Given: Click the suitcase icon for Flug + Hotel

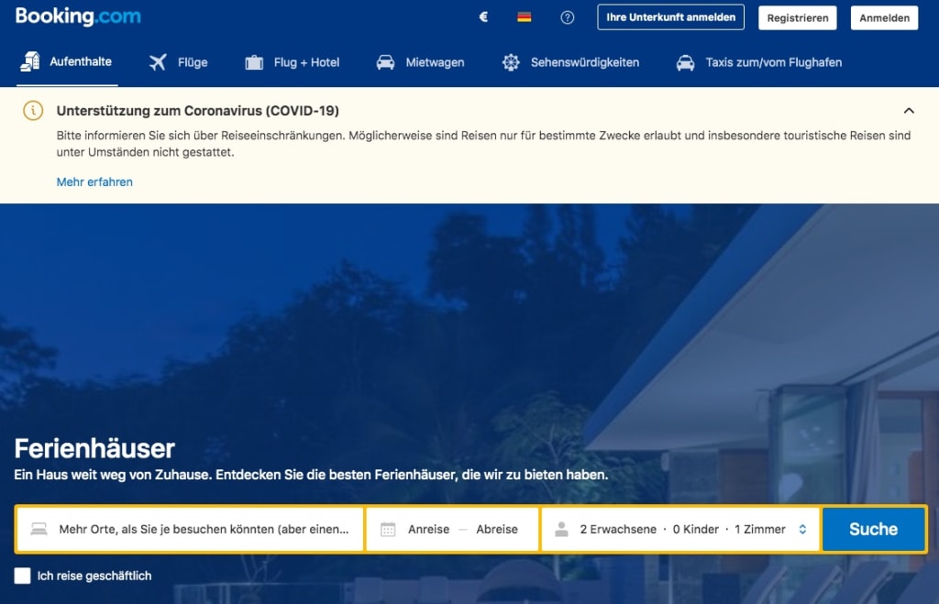Looking at the screenshot, I should pos(254,62).
